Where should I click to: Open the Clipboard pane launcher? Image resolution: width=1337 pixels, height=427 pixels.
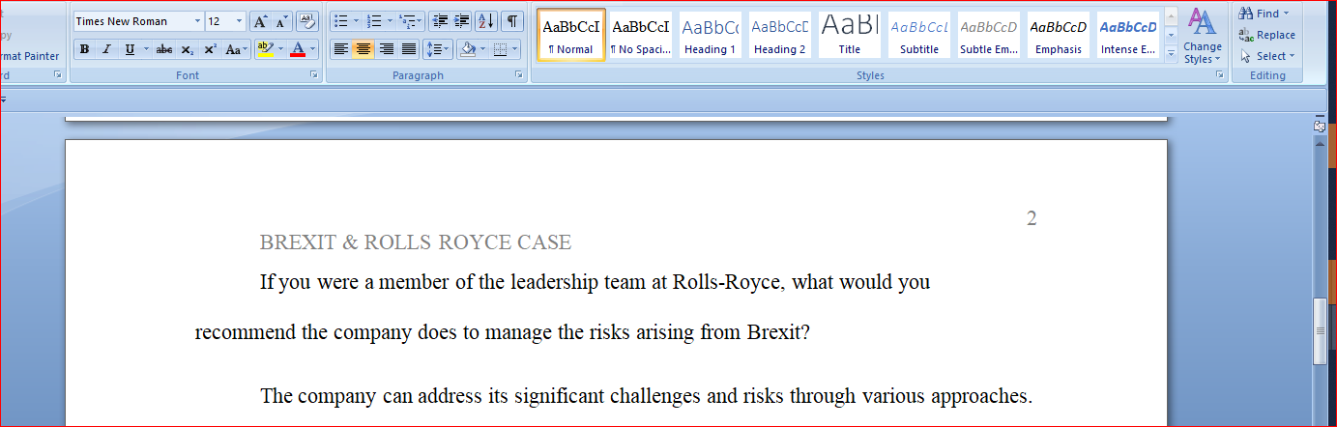[x=57, y=74]
